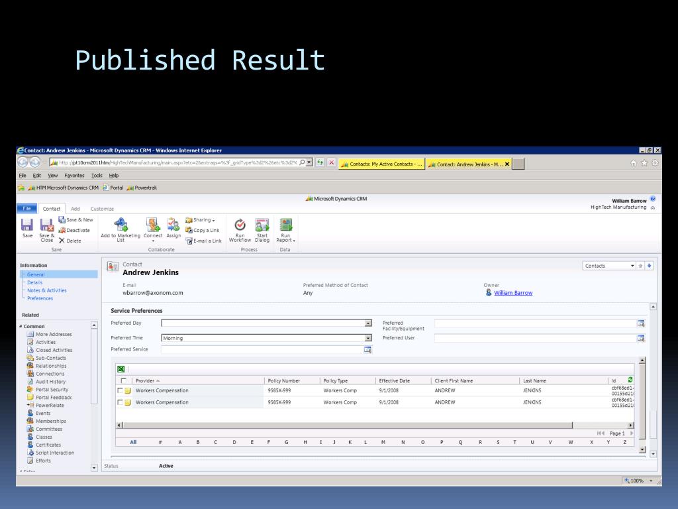
Task: Click the browser Back button
Action: pyautogui.click(x=23, y=162)
